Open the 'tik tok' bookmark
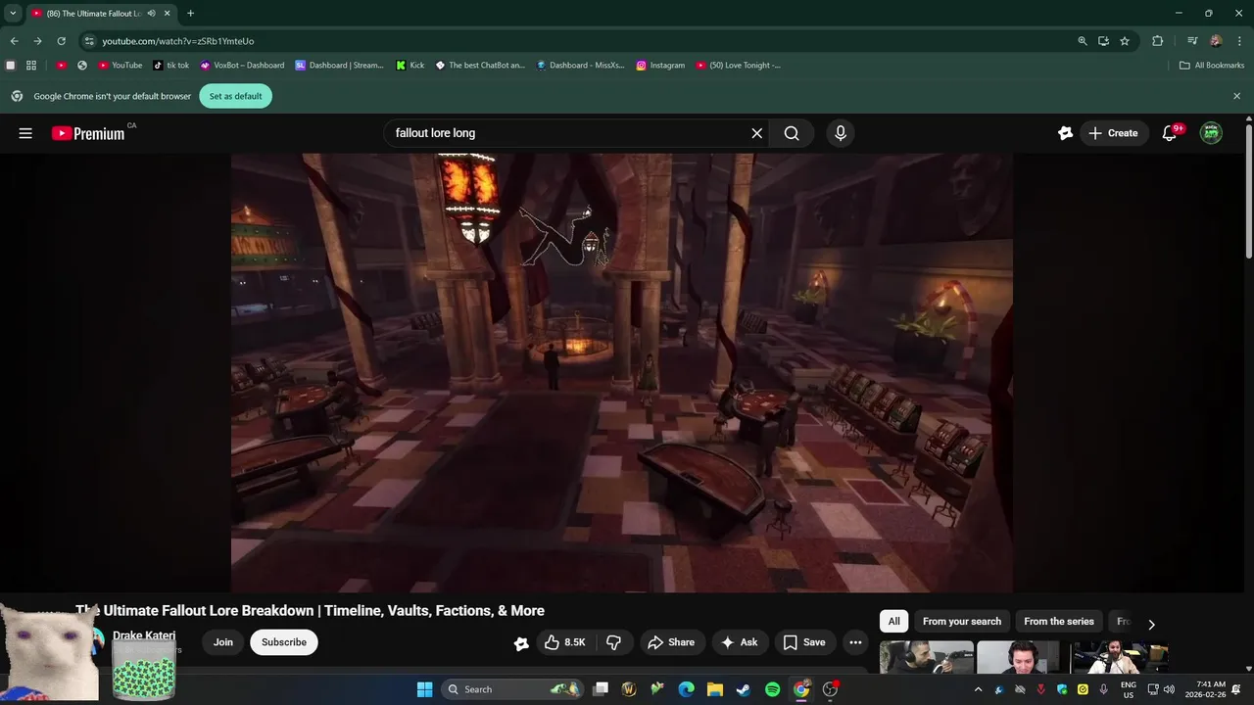This screenshot has width=1254, height=705. click(x=171, y=66)
